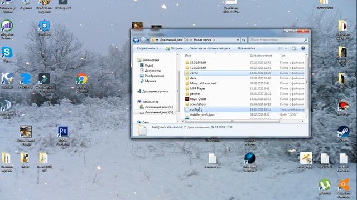Image resolution: width=357 pixels, height=200 pixels.
Task: Select the data folder
Action: [193, 78]
